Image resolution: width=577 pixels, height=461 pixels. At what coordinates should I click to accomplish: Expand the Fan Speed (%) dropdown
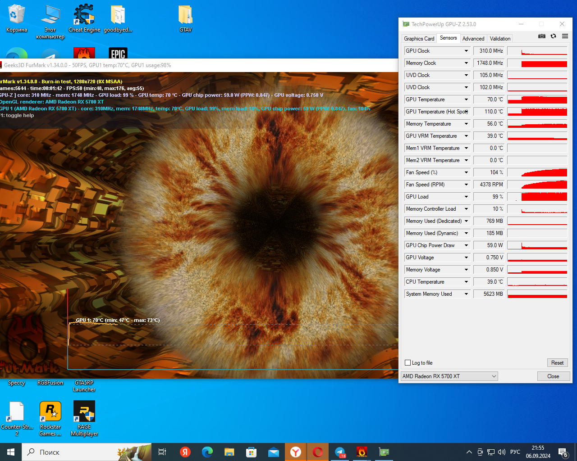(x=467, y=172)
